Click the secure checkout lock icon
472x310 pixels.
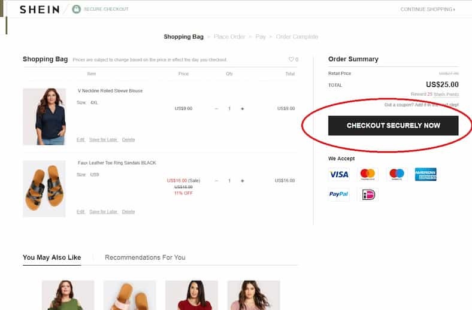click(76, 10)
